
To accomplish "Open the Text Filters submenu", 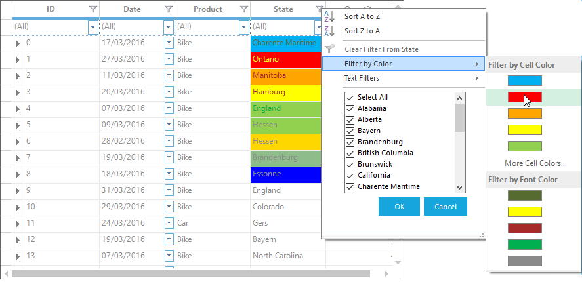I will point(404,78).
